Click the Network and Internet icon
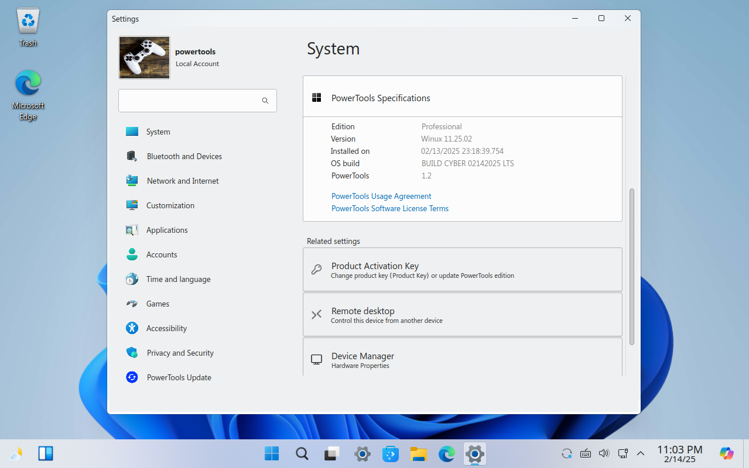Viewport: 749px width, 468px height. (132, 181)
